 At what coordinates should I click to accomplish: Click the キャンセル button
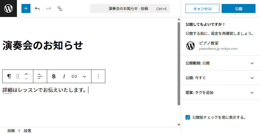[x=202, y=9]
